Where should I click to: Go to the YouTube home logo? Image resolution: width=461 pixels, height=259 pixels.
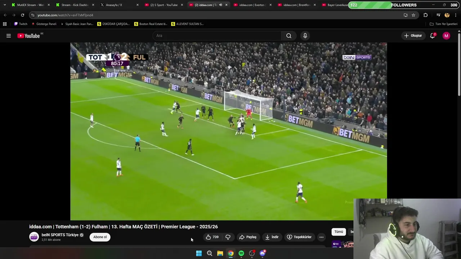28,36
